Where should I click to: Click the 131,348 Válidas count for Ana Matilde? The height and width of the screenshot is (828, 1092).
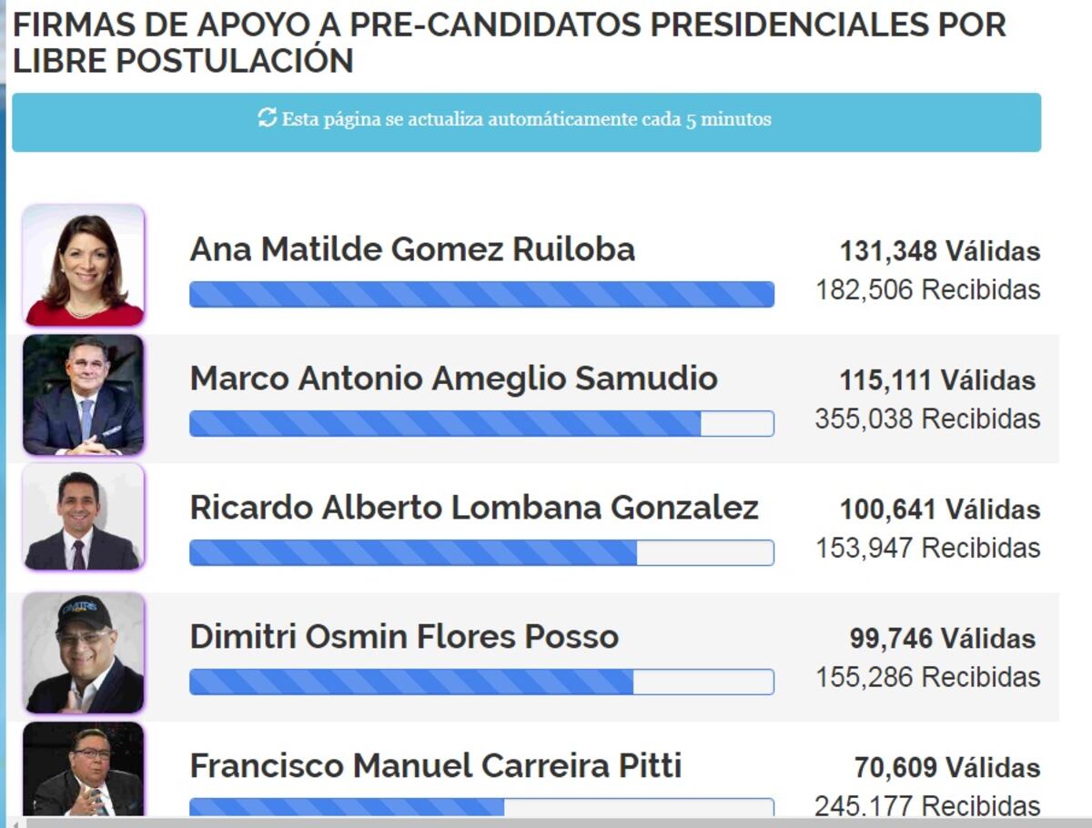pyautogui.click(x=940, y=251)
